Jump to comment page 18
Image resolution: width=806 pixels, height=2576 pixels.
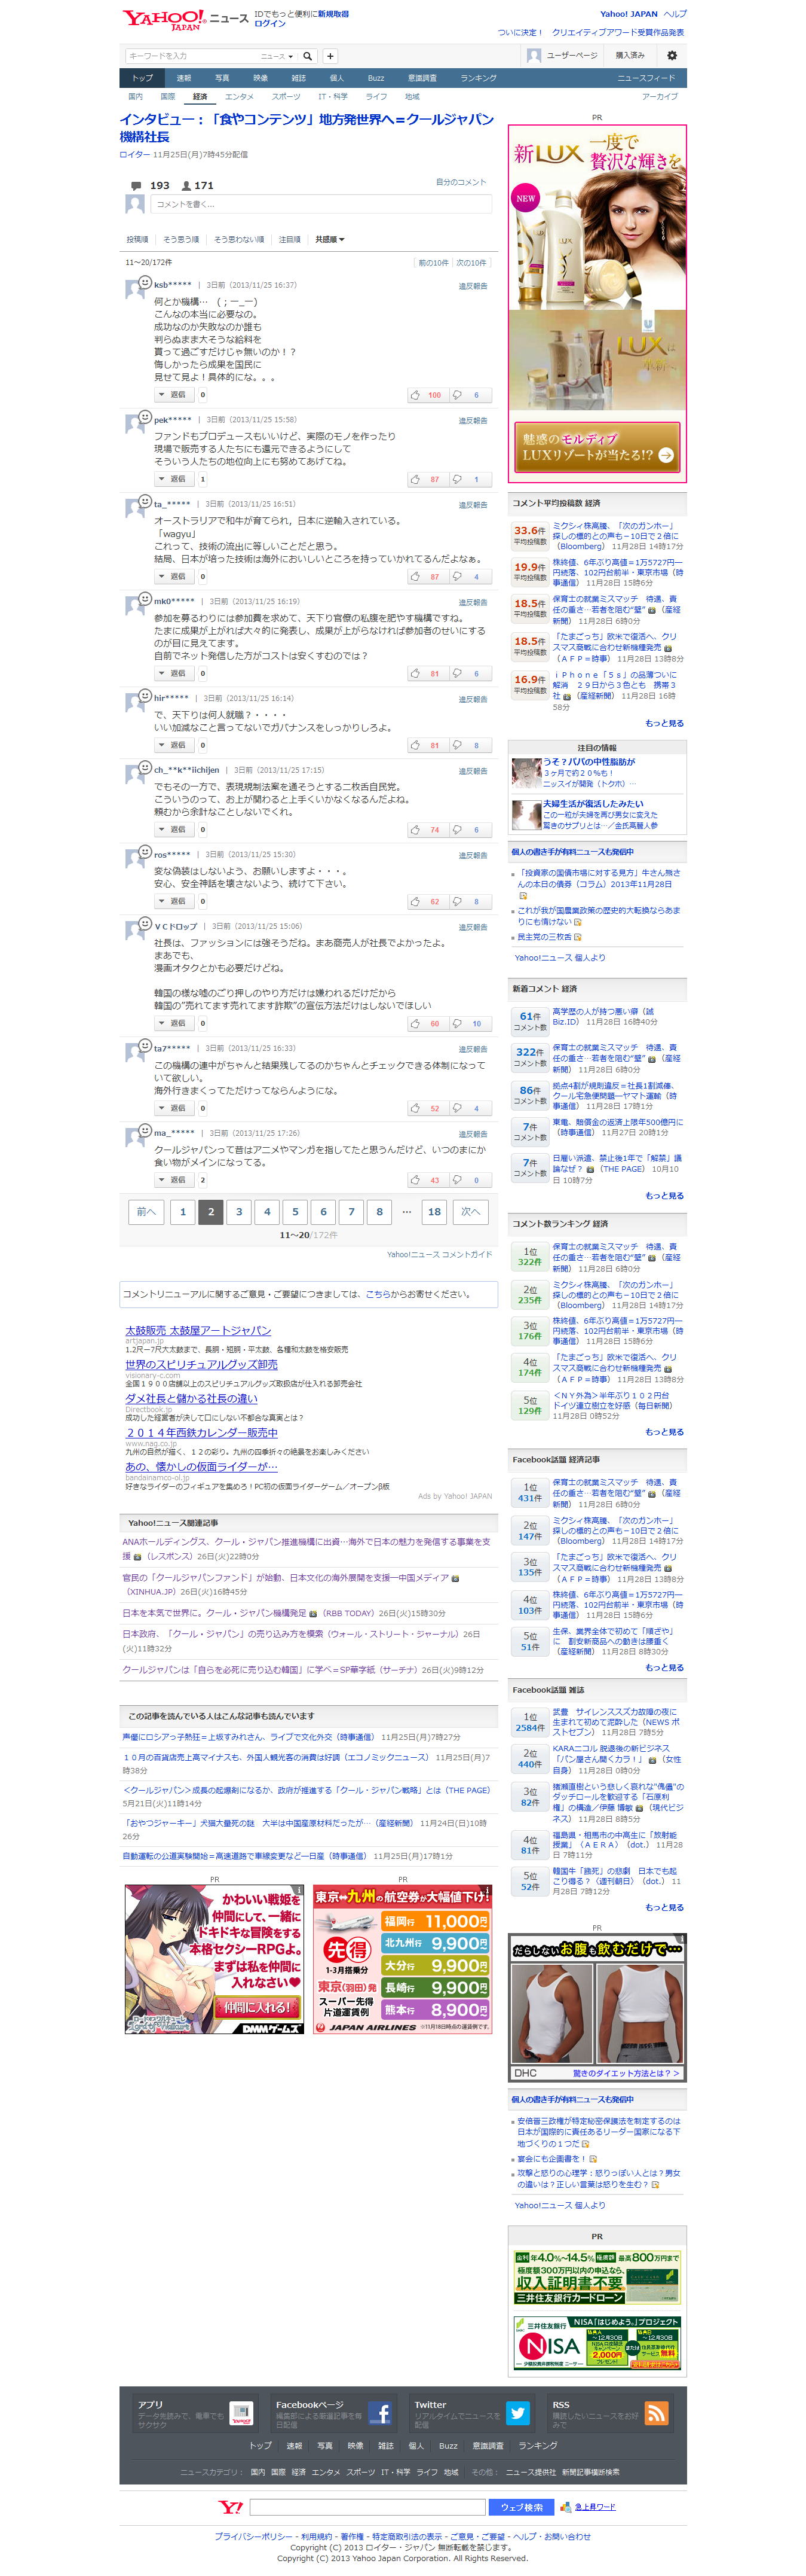434,1211
